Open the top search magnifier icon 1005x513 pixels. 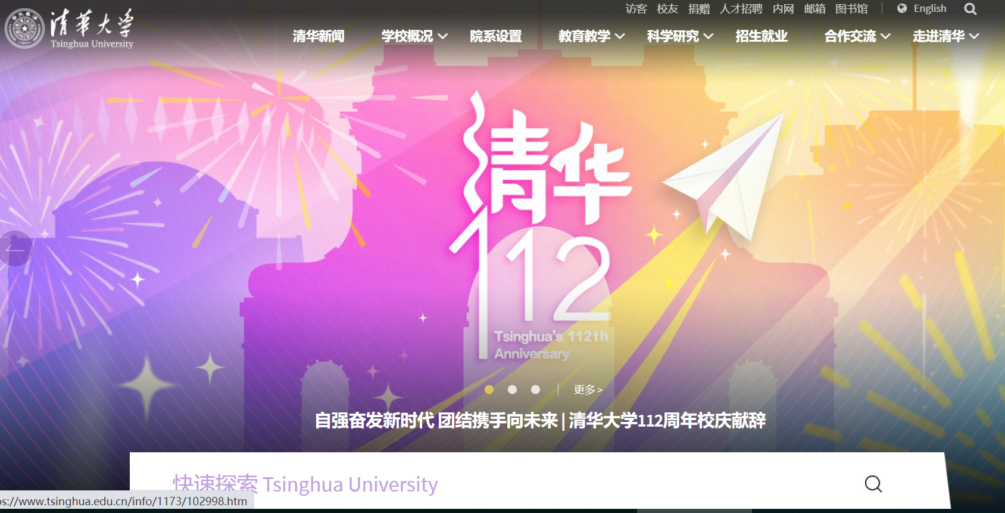coord(970,9)
